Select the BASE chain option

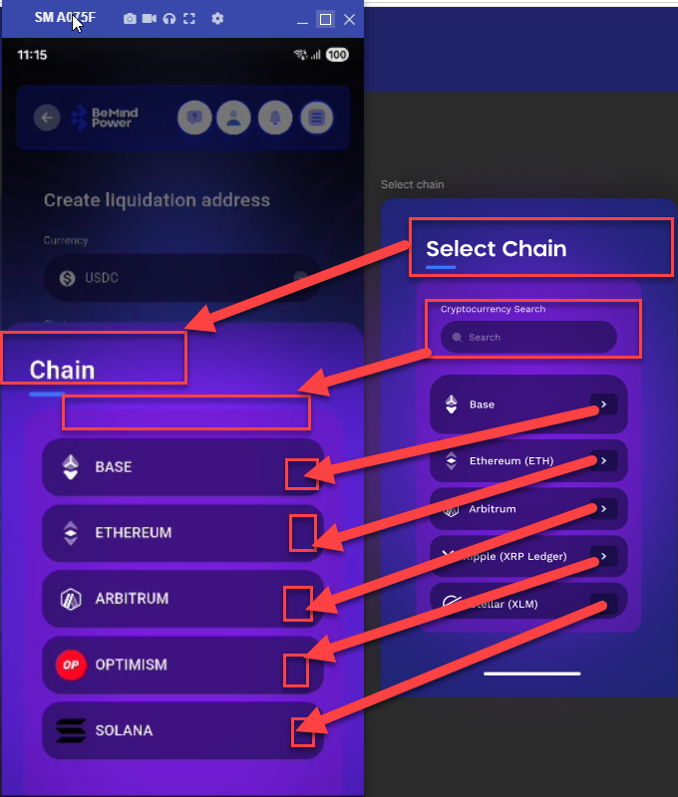tap(182, 467)
